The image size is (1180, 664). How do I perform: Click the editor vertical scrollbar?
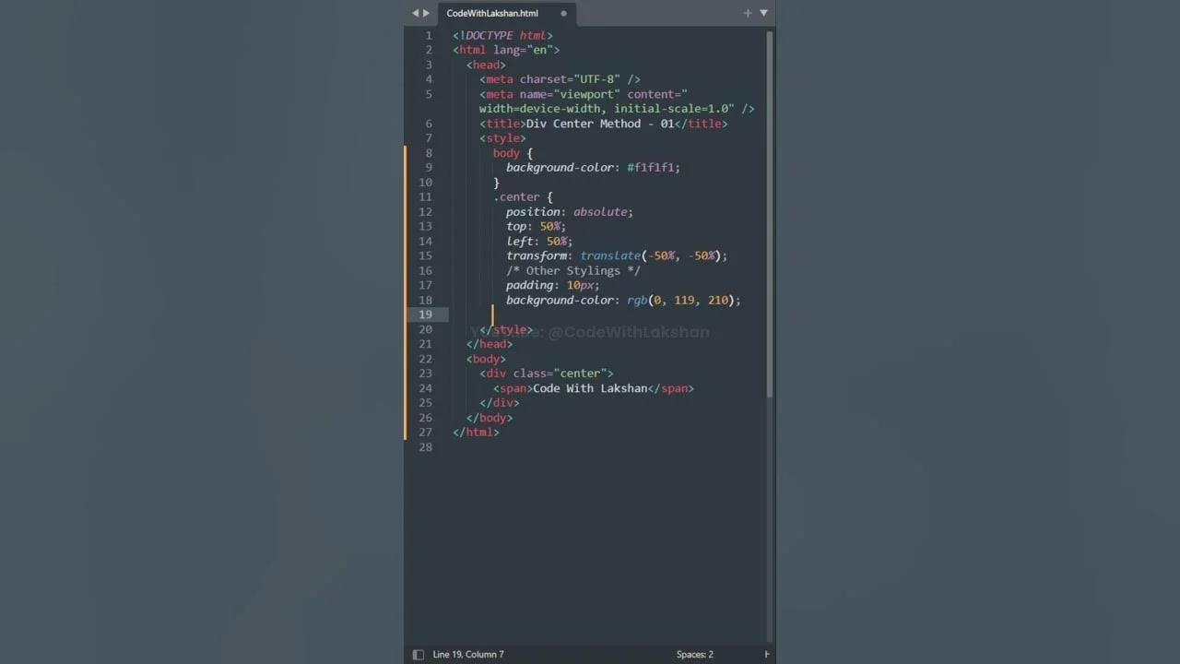769,212
